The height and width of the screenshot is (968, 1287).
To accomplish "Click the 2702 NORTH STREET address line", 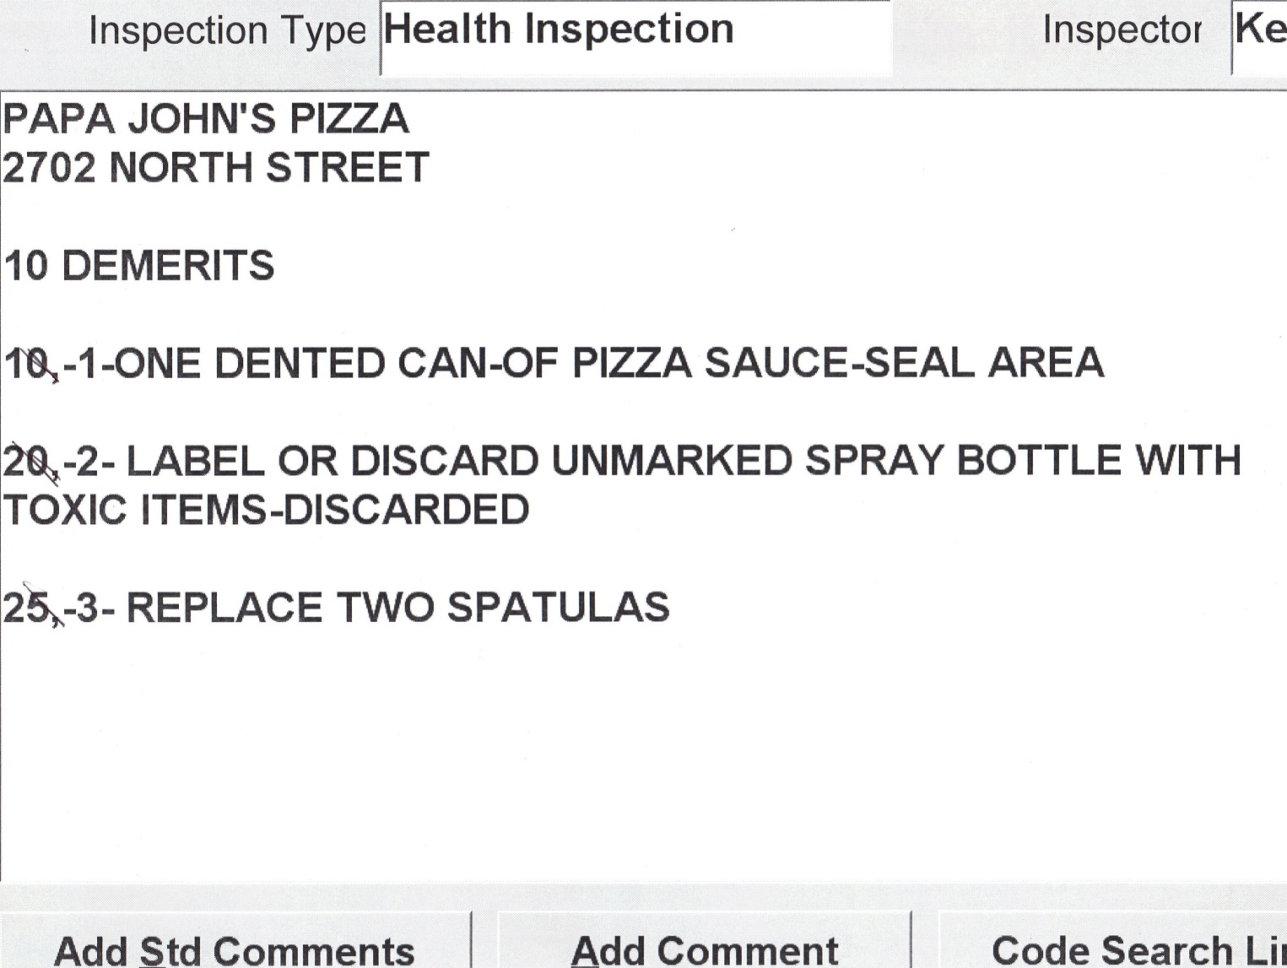I will click(216, 168).
